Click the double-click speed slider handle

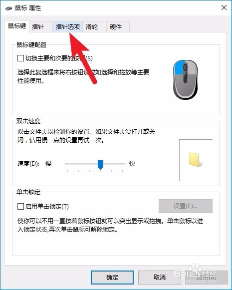tap(100, 165)
